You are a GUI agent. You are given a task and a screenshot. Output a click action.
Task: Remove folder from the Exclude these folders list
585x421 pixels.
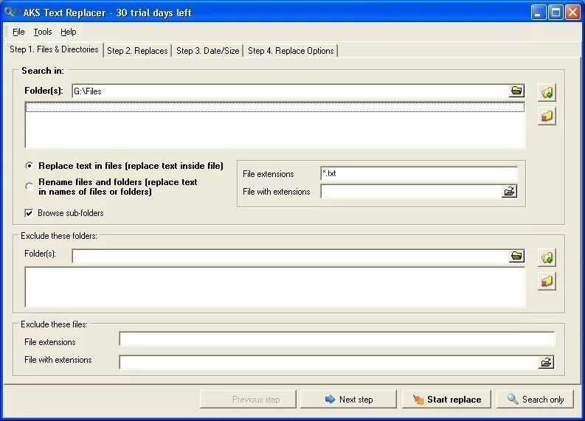[547, 282]
